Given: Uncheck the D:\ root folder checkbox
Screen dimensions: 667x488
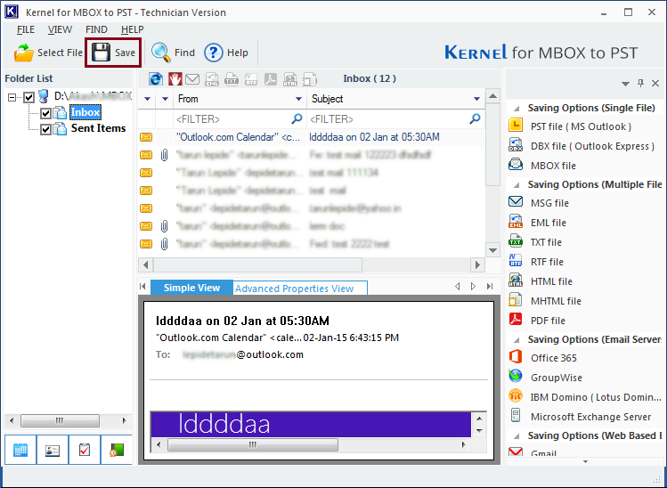Looking at the screenshot, I should pyautogui.click(x=28, y=97).
